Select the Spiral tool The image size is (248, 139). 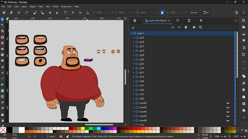(2, 61)
